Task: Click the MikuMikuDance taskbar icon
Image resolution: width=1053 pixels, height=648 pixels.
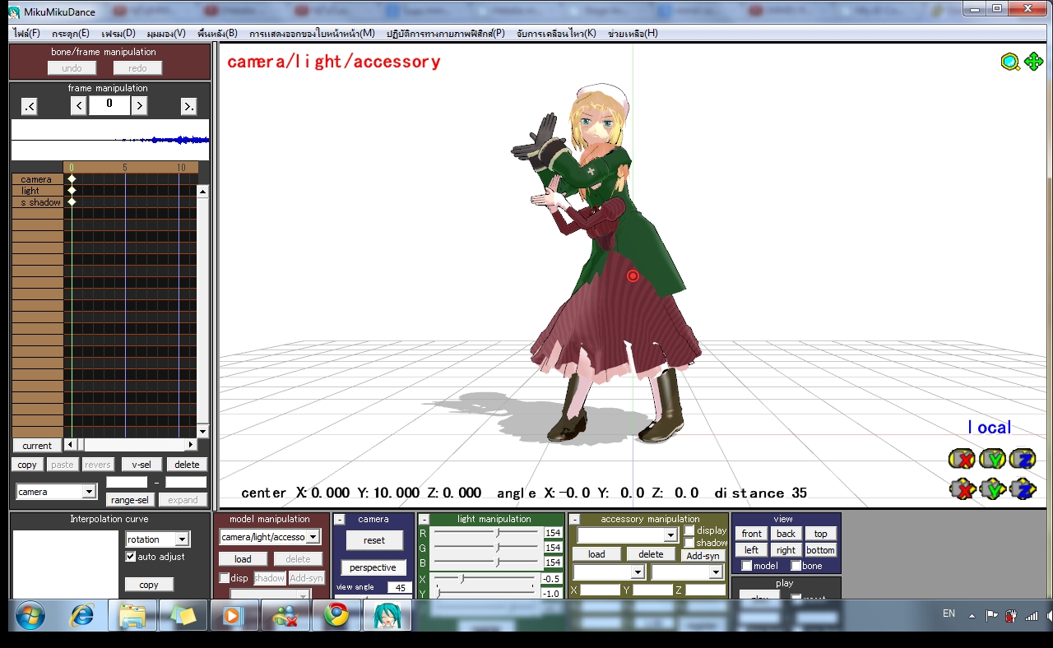Action: [387, 615]
